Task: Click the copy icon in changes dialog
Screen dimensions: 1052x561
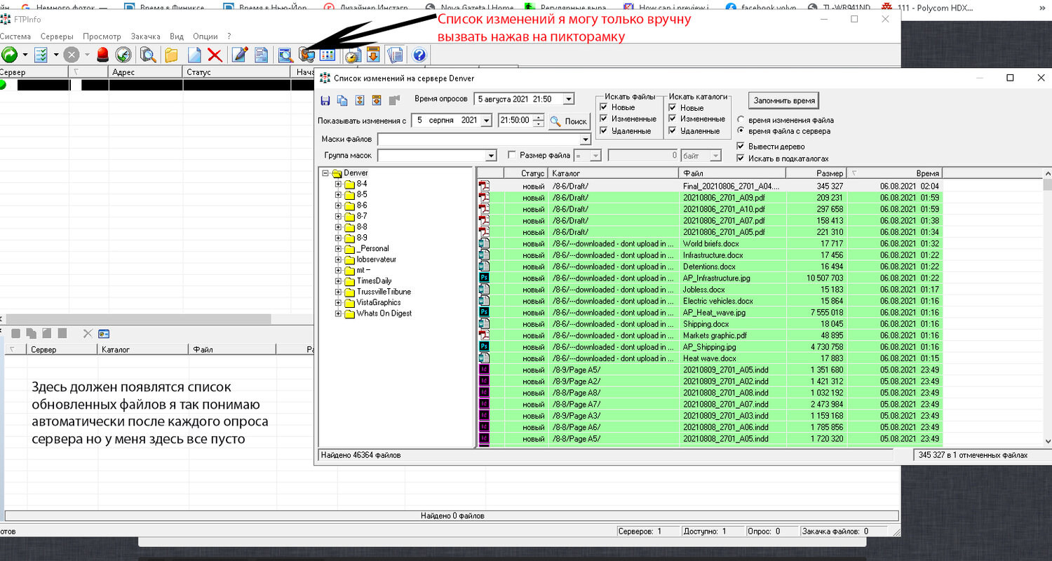Action: (342, 100)
